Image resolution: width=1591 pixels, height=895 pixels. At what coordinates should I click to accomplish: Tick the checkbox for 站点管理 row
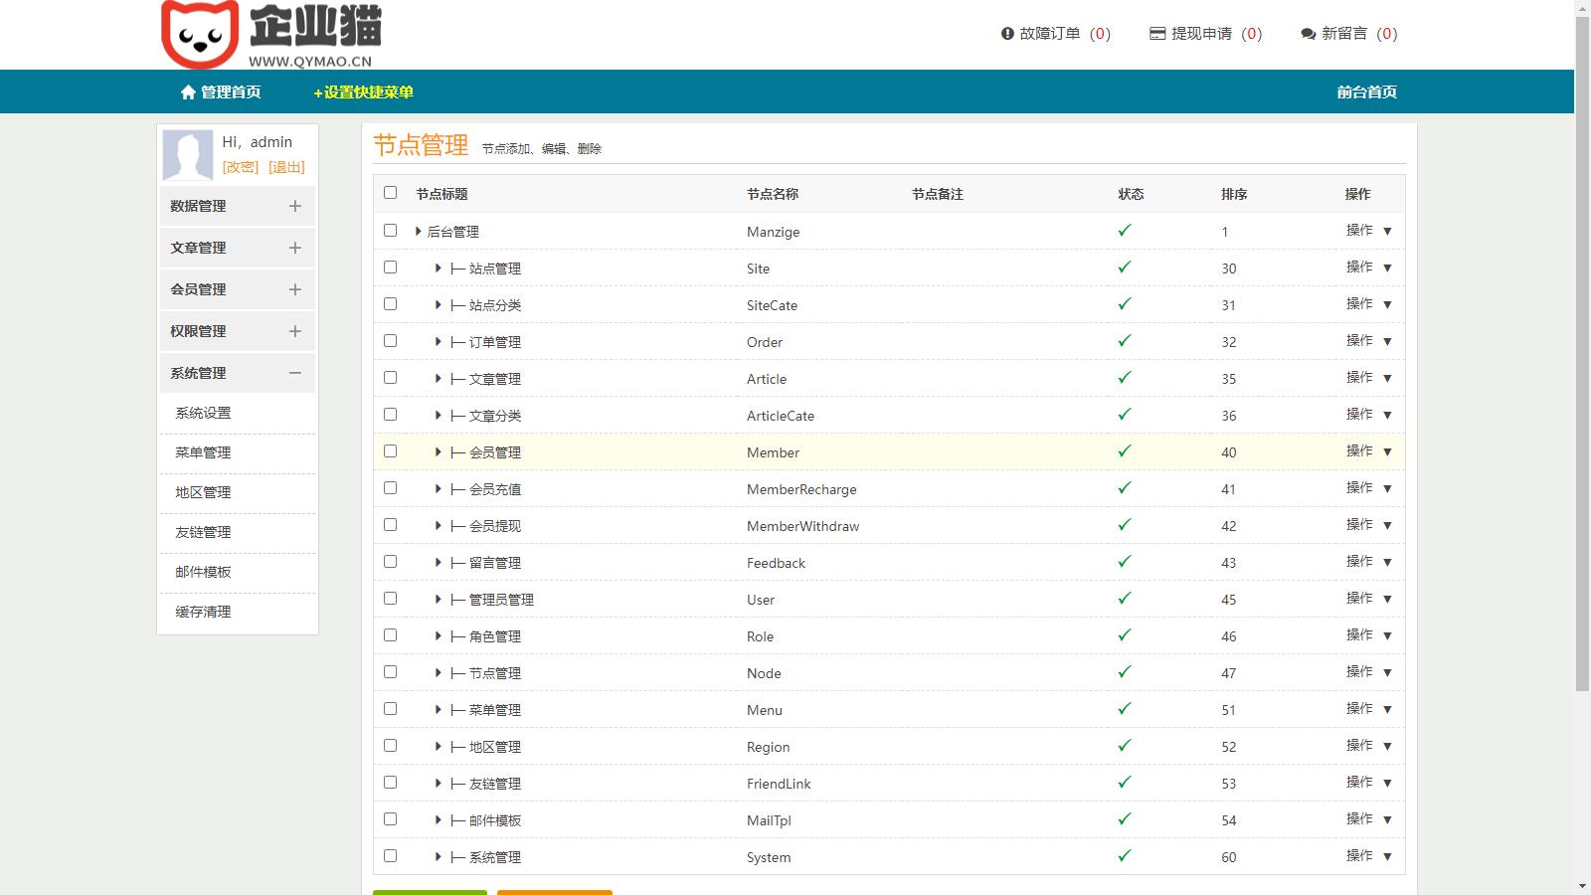click(x=390, y=268)
